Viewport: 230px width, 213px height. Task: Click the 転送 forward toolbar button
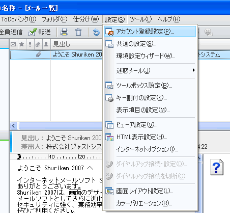point(40,32)
